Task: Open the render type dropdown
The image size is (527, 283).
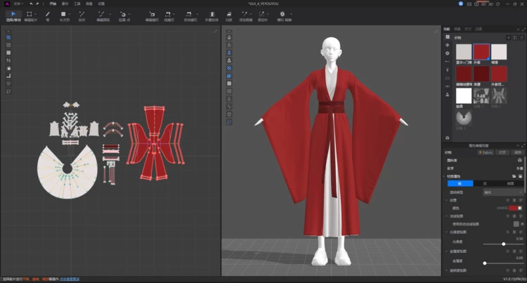Action: [503, 192]
